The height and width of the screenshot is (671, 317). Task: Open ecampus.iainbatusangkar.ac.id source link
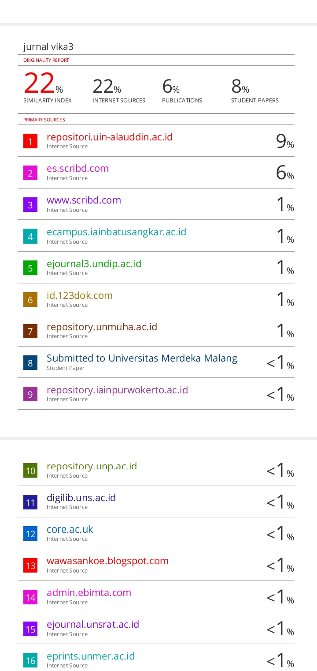click(x=116, y=232)
